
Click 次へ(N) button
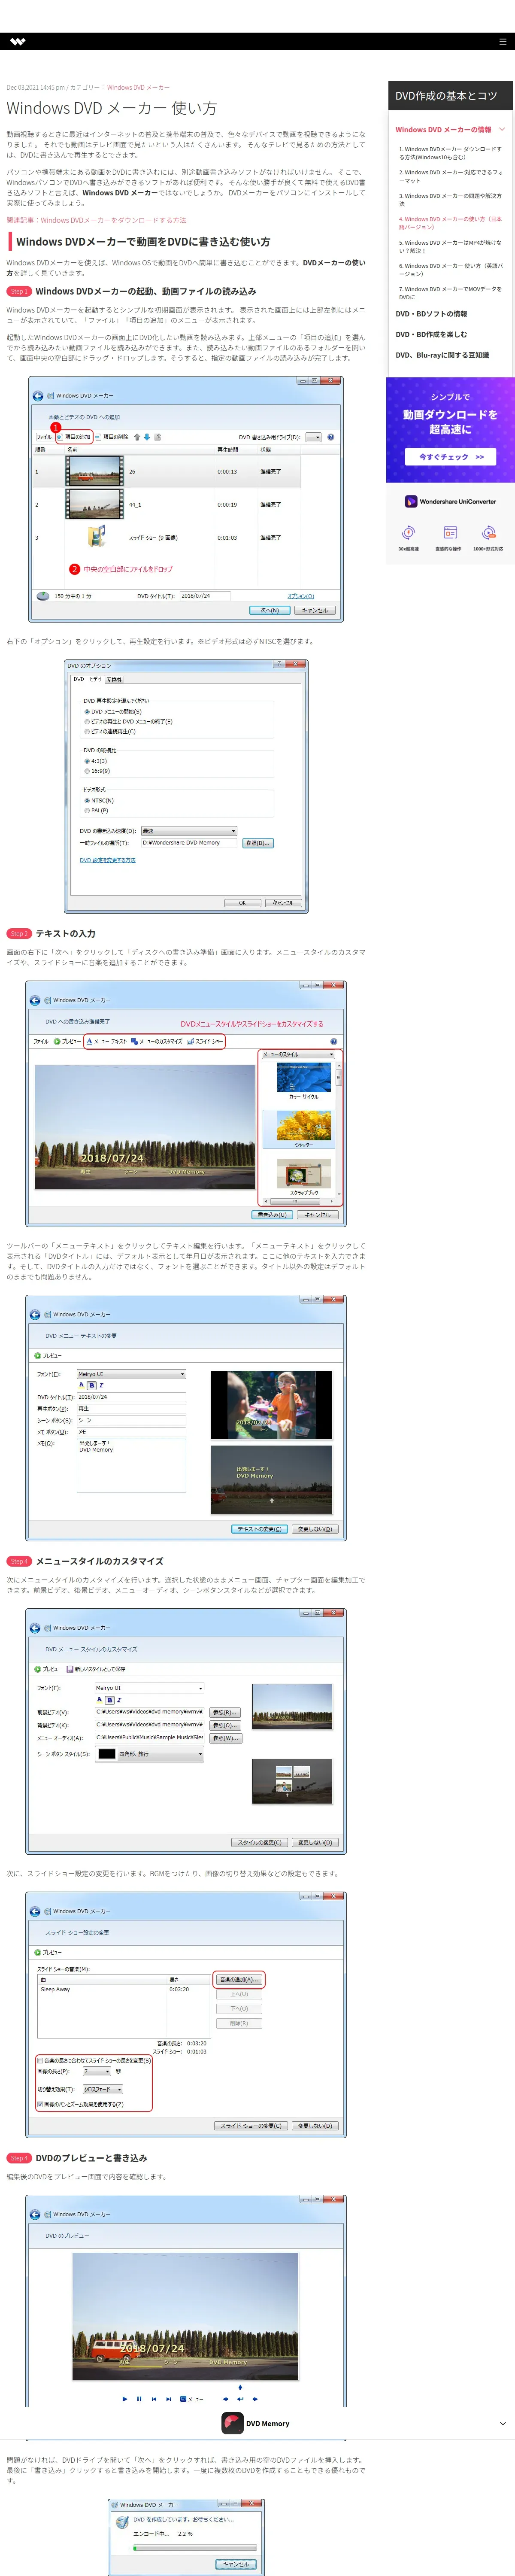[x=269, y=610]
